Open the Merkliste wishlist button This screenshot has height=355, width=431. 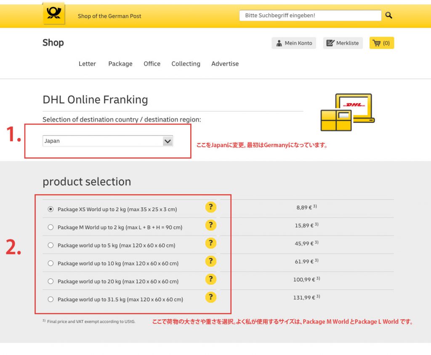coord(343,43)
